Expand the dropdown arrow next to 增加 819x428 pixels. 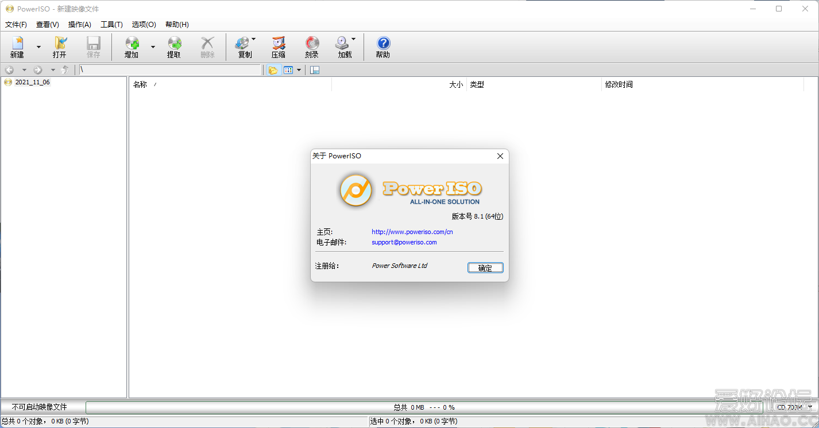tap(153, 47)
